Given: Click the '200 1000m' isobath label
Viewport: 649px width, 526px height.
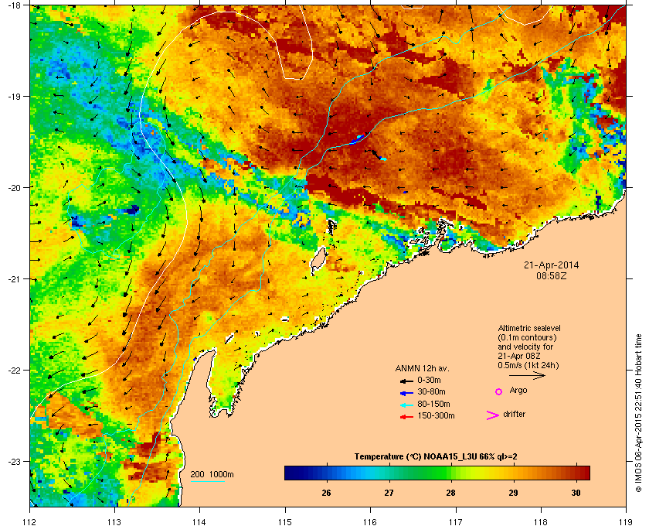Looking at the screenshot, I should 212,475.
